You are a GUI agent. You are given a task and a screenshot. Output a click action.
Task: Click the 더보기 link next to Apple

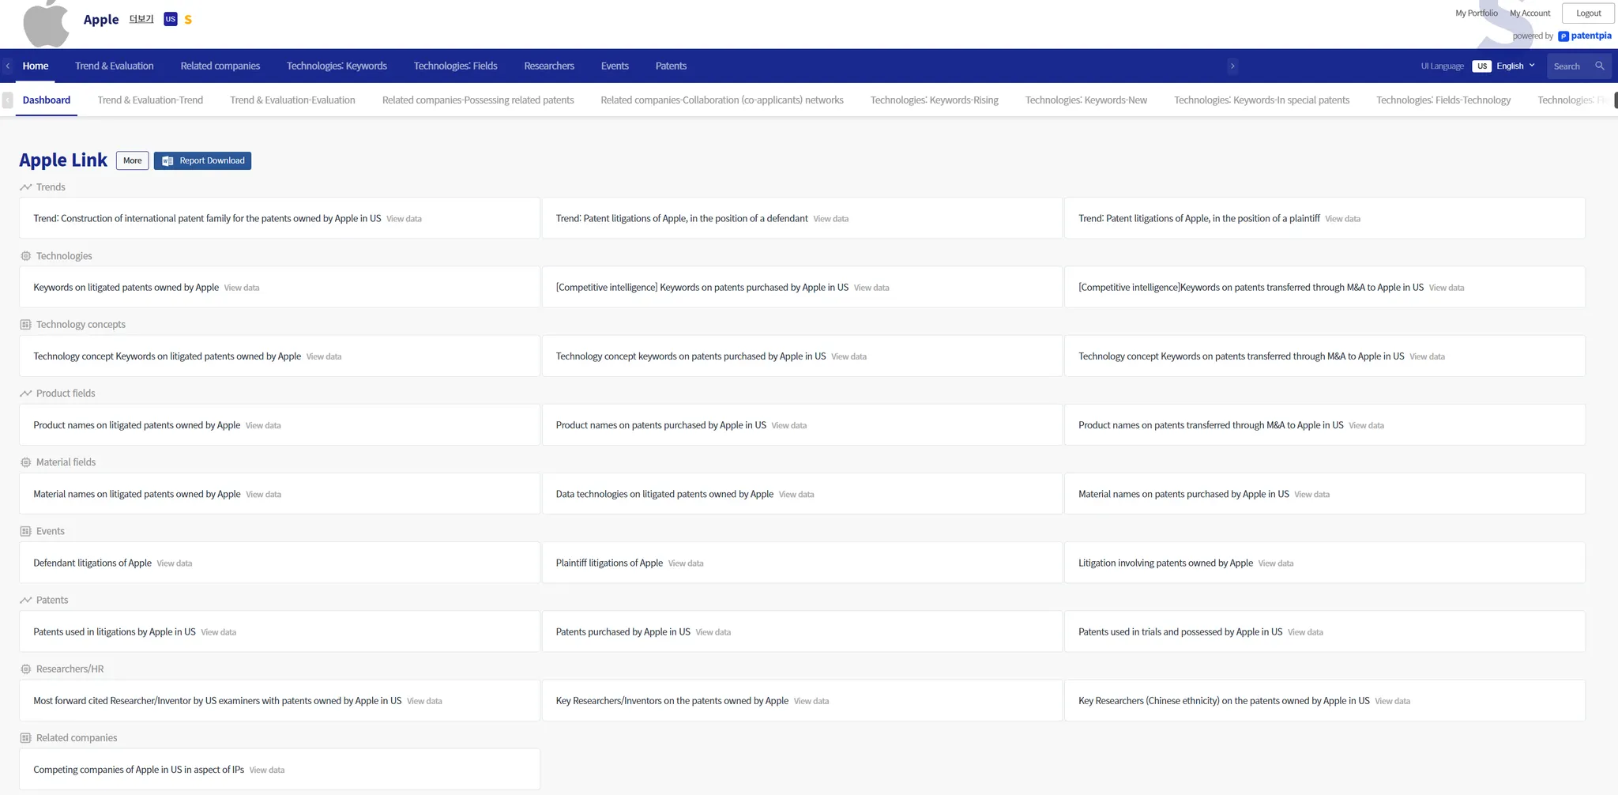click(141, 19)
